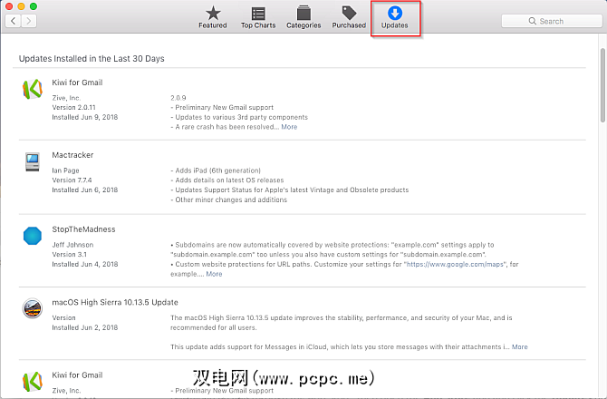Click the bottom Kiwi for Gmail icon
This screenshot has height=399, width=607.
(x=33, y=382)
